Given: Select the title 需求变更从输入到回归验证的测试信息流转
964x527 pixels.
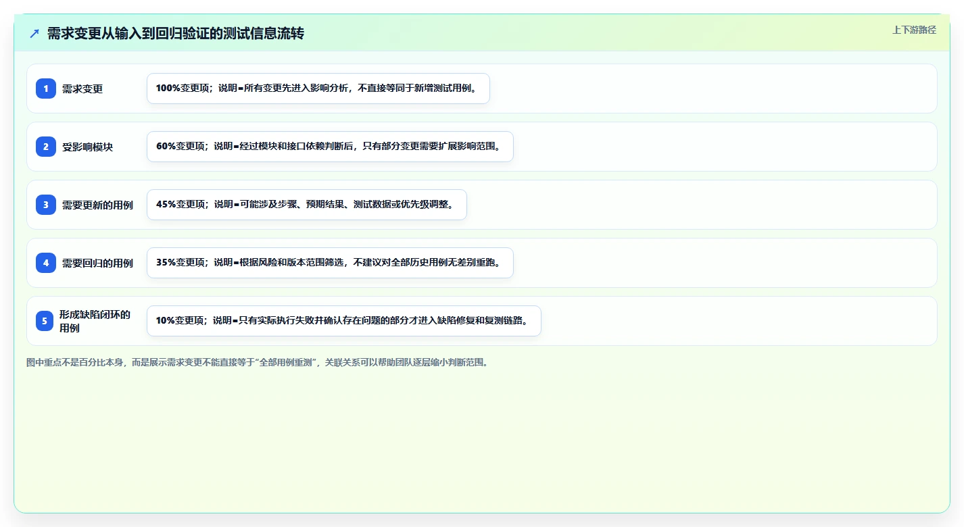Looking at the screenshot, I should (176, 33).
